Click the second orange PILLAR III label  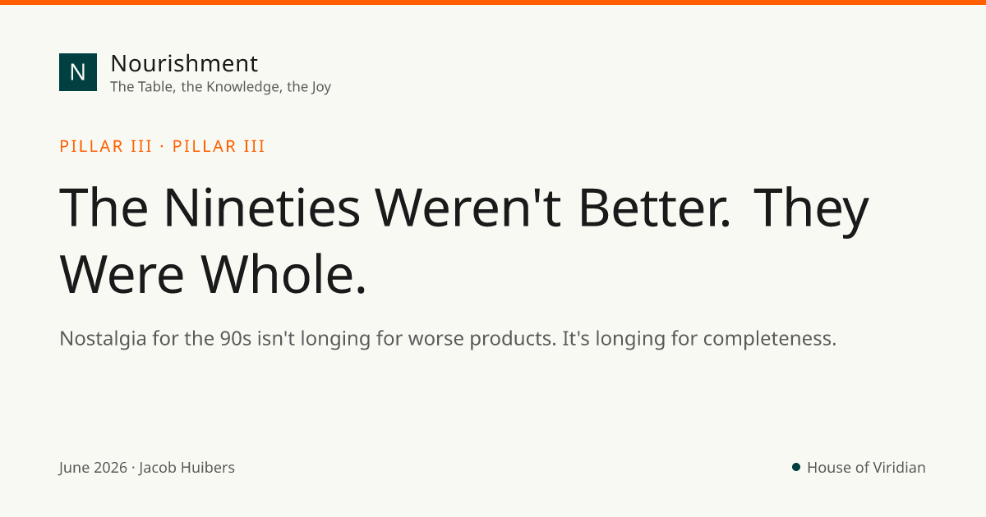[x=219, y=147]
